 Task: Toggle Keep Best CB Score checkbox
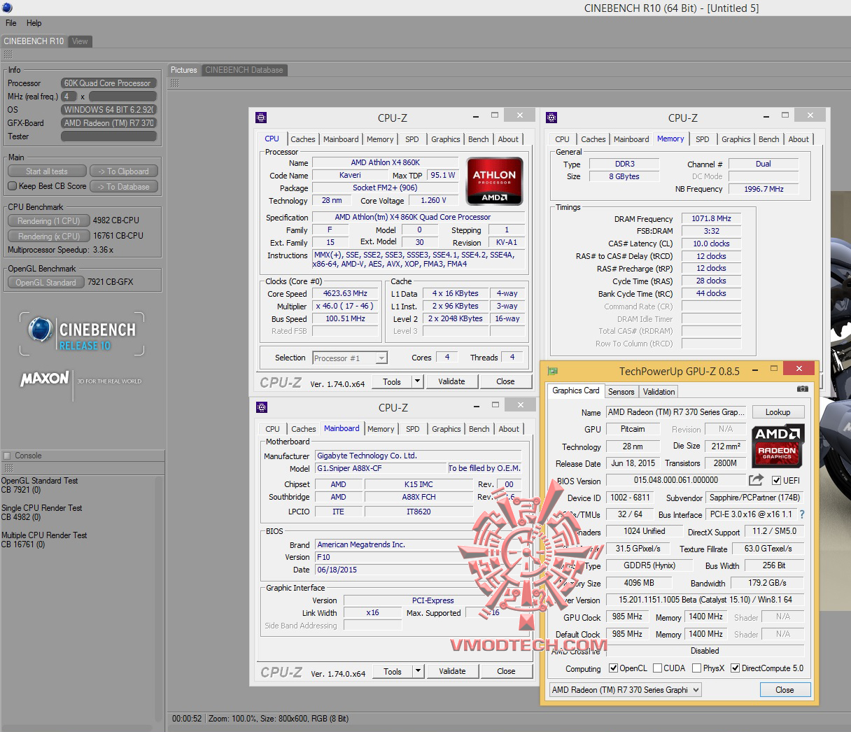12,186
